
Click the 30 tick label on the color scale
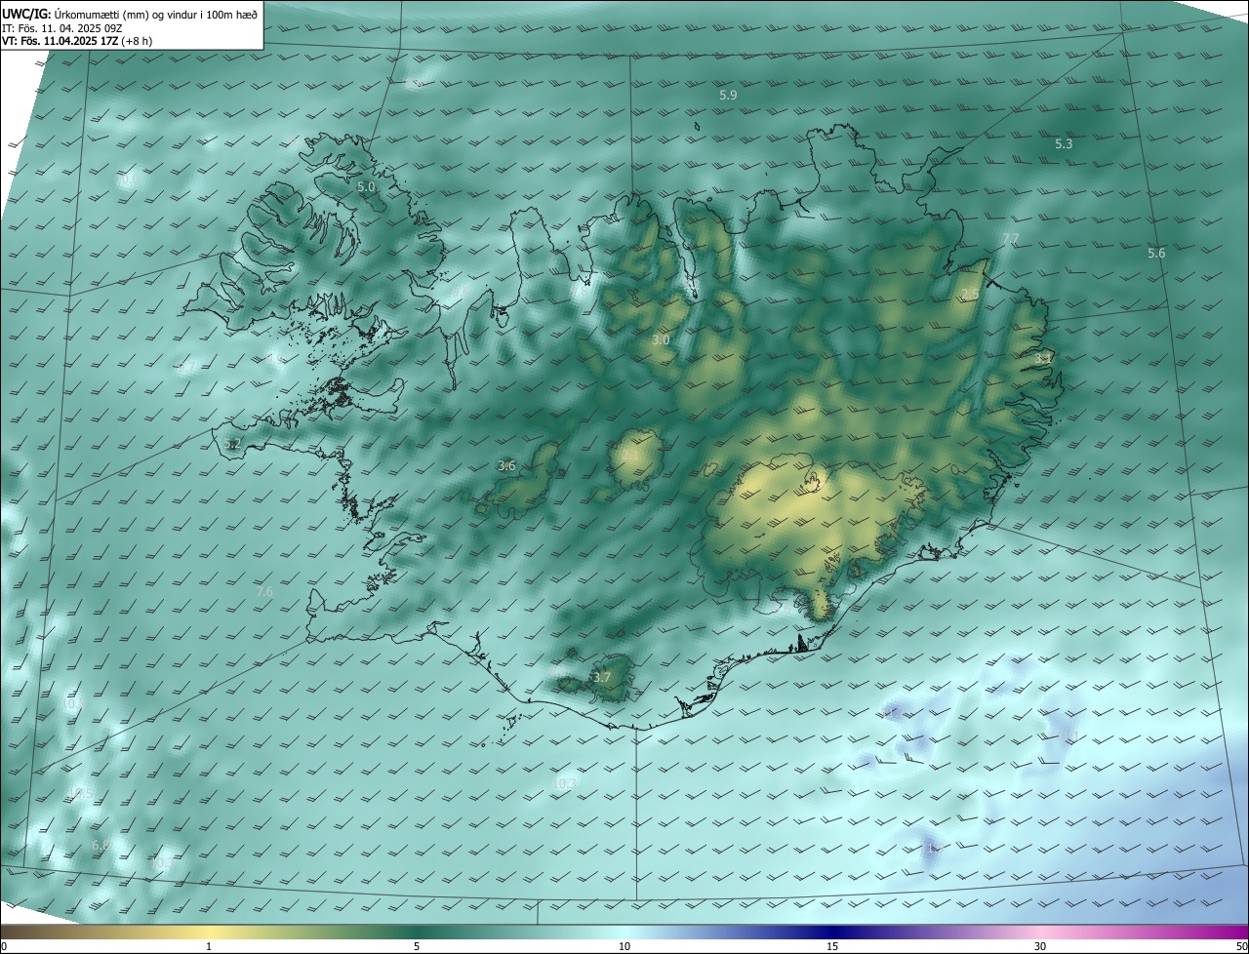[x=1040, y=946]
